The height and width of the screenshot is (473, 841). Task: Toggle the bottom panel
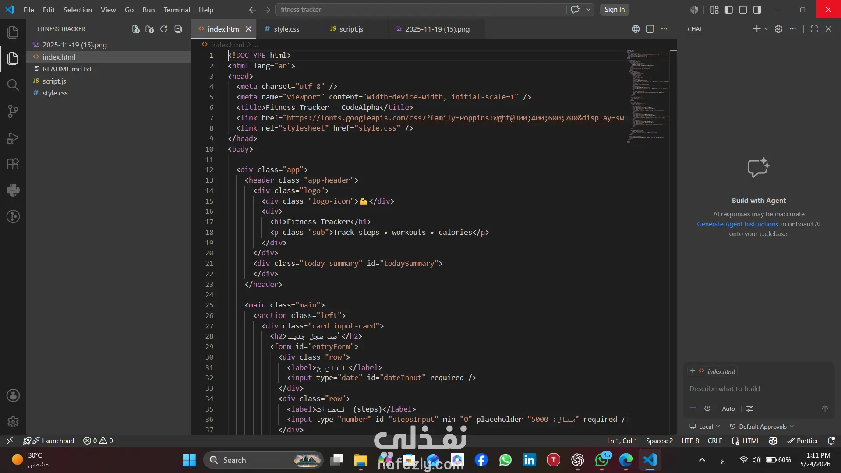(x=743, y=10)
